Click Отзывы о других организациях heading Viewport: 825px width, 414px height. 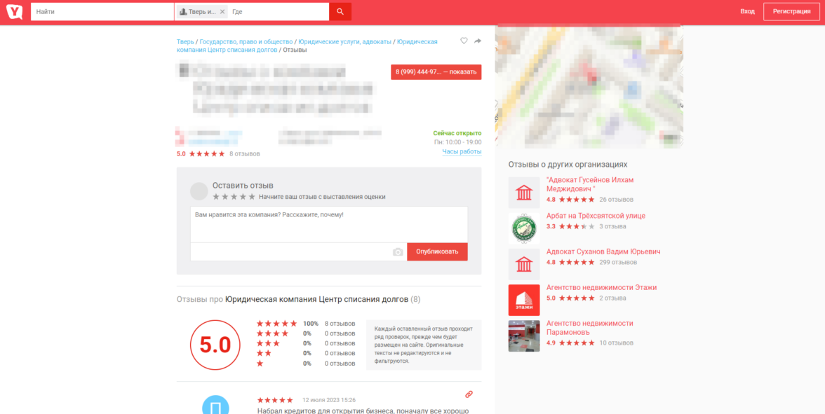point(568,165)
